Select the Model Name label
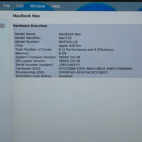Screen dimensions: 142x142 (26, 34)
